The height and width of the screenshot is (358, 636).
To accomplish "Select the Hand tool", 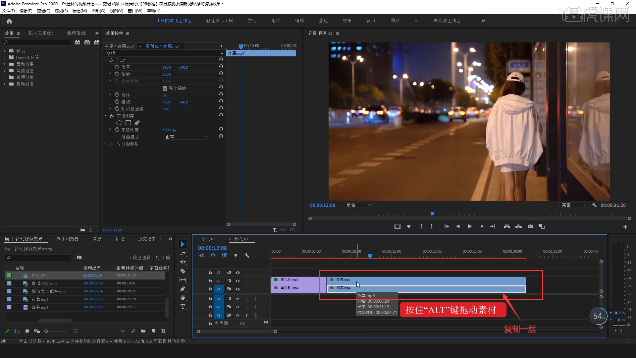I will (x=183, y=298).
